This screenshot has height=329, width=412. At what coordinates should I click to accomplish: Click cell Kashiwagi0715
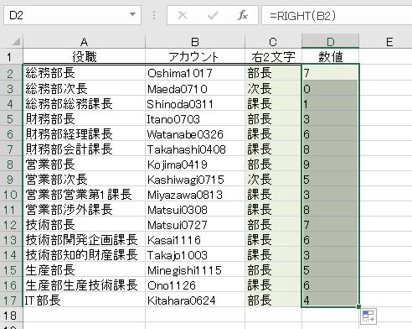pyautogui.click(x=195, y=180)
